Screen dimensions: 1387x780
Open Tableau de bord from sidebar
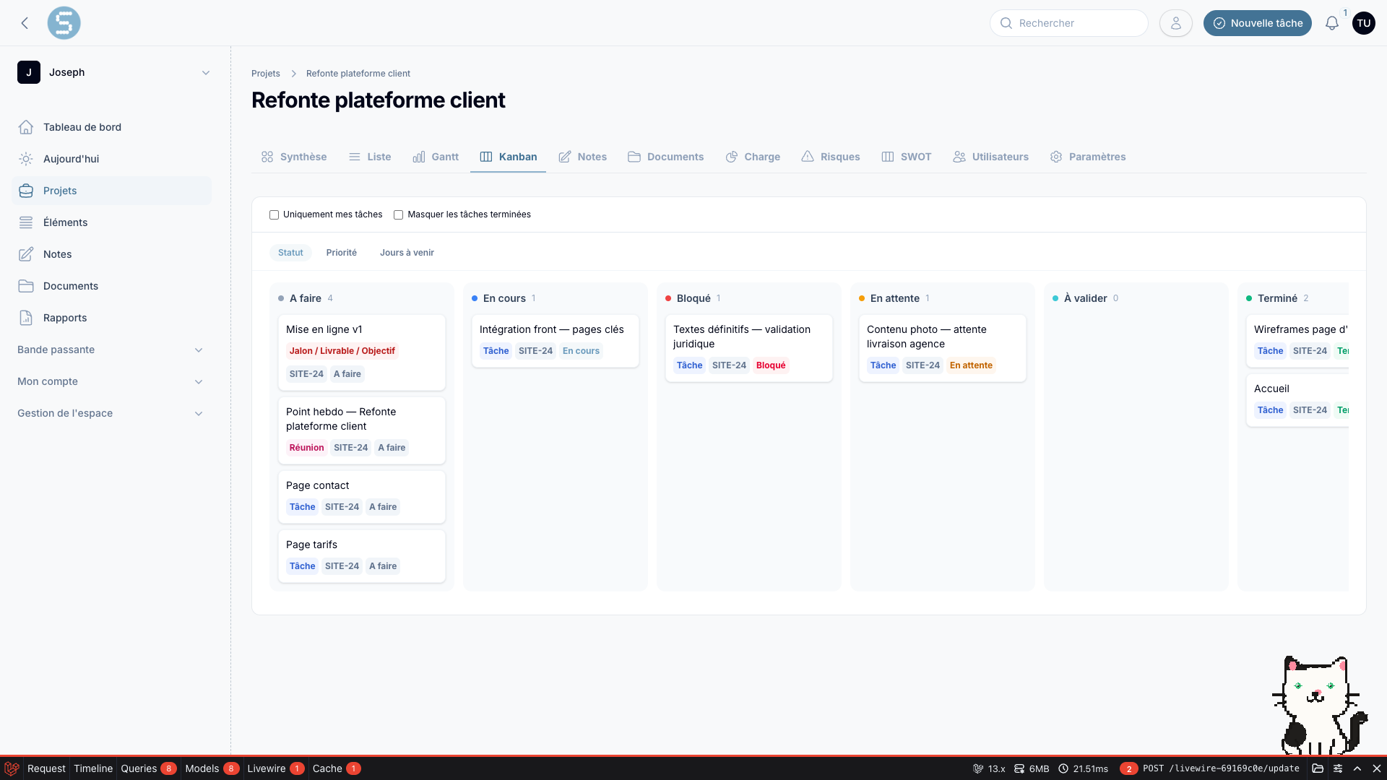[x=111, y=127]
